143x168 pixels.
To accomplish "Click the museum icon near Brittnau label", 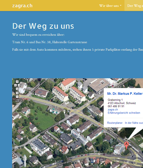I will pos(24,100).
